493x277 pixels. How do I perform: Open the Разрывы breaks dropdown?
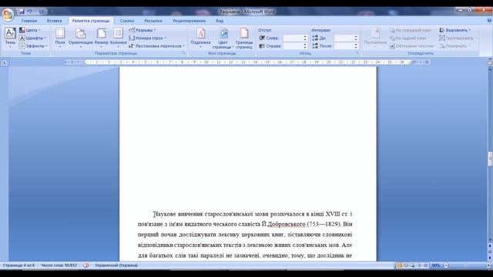click(x=143, y=30)
